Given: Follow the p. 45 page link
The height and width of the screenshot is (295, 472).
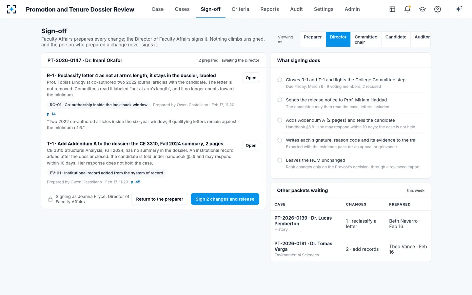Looking at the screenshot, I should 135,182.
